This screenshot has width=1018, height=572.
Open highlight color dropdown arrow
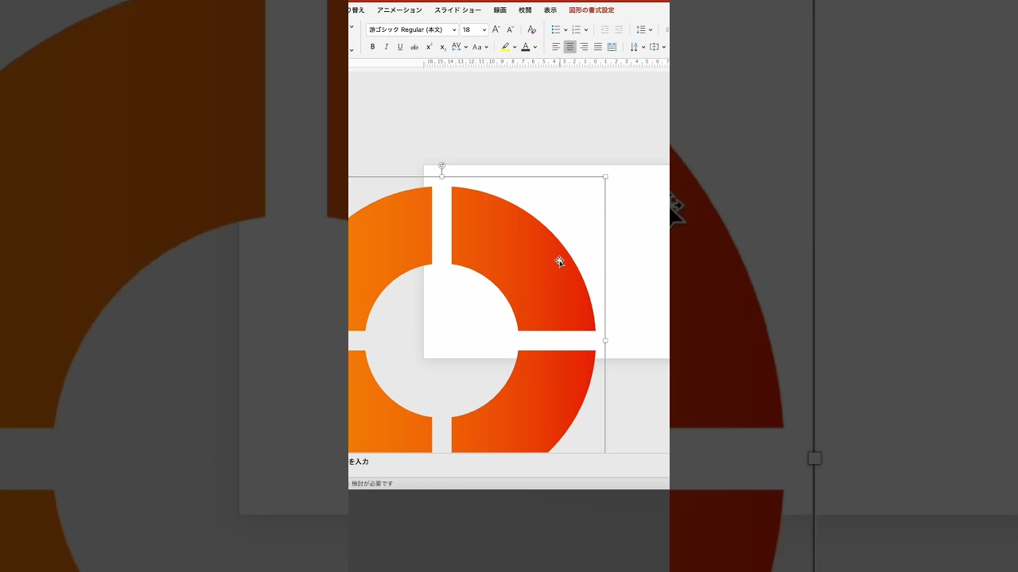[x=515, y=47]
